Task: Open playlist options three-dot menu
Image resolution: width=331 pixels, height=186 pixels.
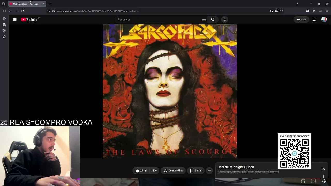Action: click(x=324, y=177)
